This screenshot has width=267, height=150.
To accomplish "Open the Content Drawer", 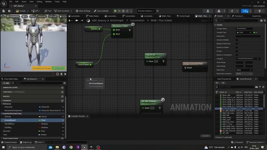I will 9,142.
